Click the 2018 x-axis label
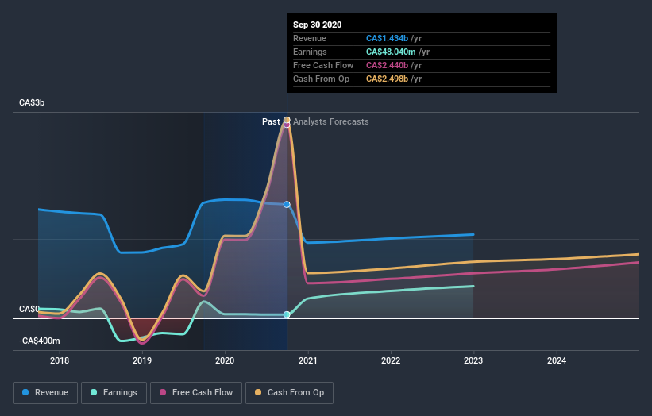Image resolution: width=652 pixels, height=416 pixels. pyautogui.click(x=60, y=360)
